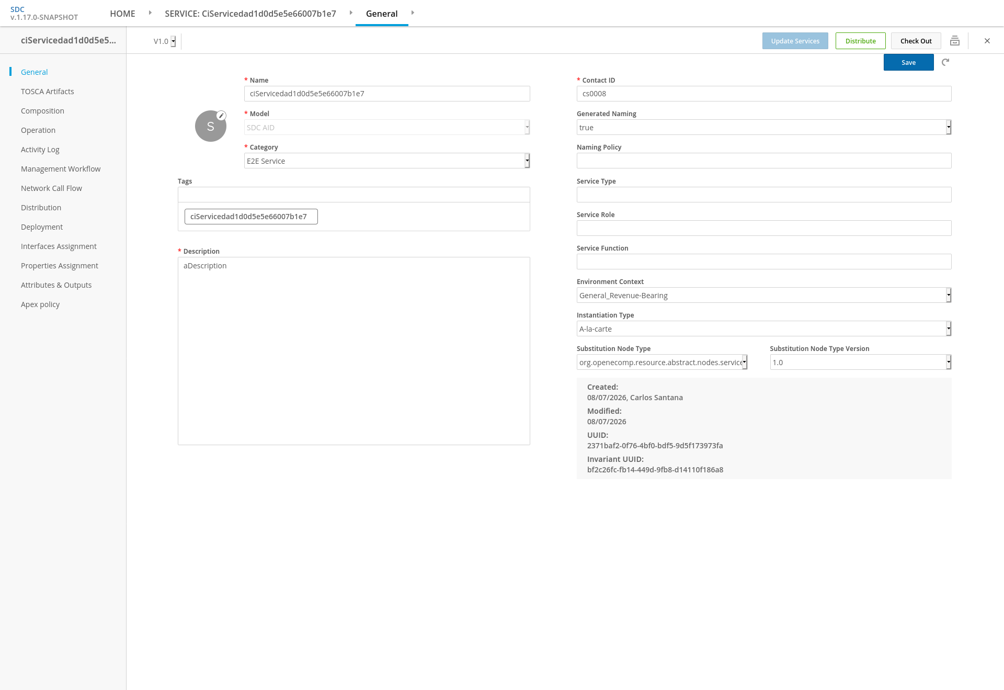Click the Service Function input
The height and width of the screenshot is (690, 1004).
pos(764,262)
